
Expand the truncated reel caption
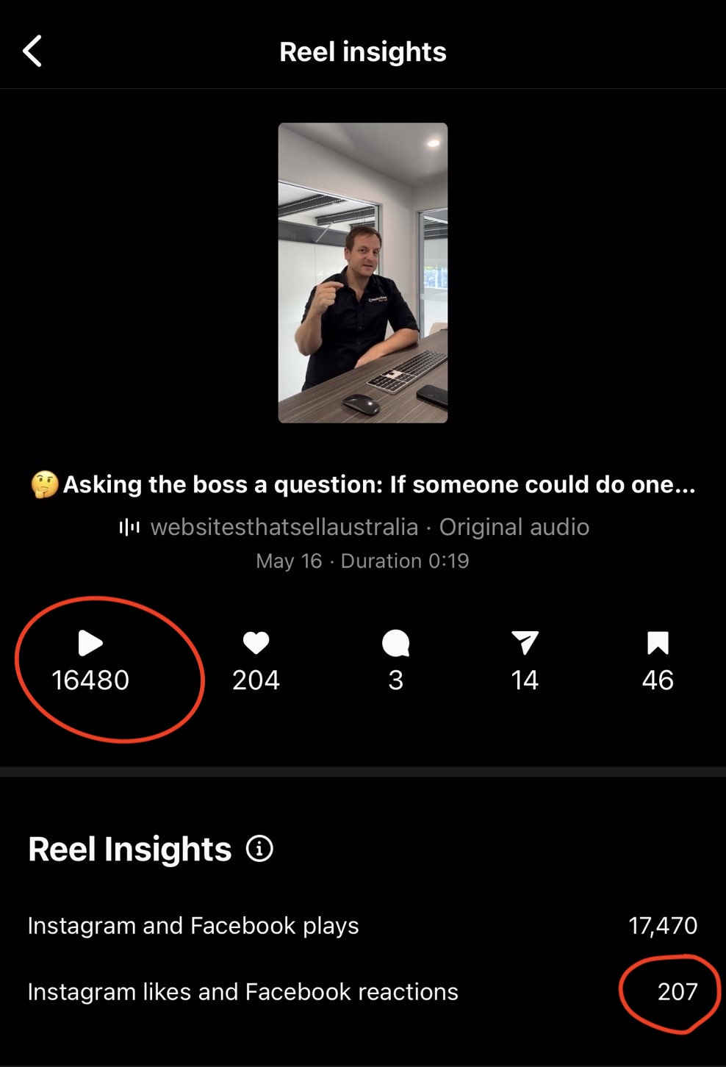click(x=363, y=484)
